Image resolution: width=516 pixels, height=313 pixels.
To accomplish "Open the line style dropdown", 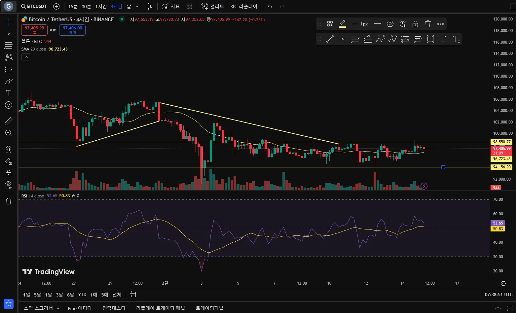I will coord(378,24).
